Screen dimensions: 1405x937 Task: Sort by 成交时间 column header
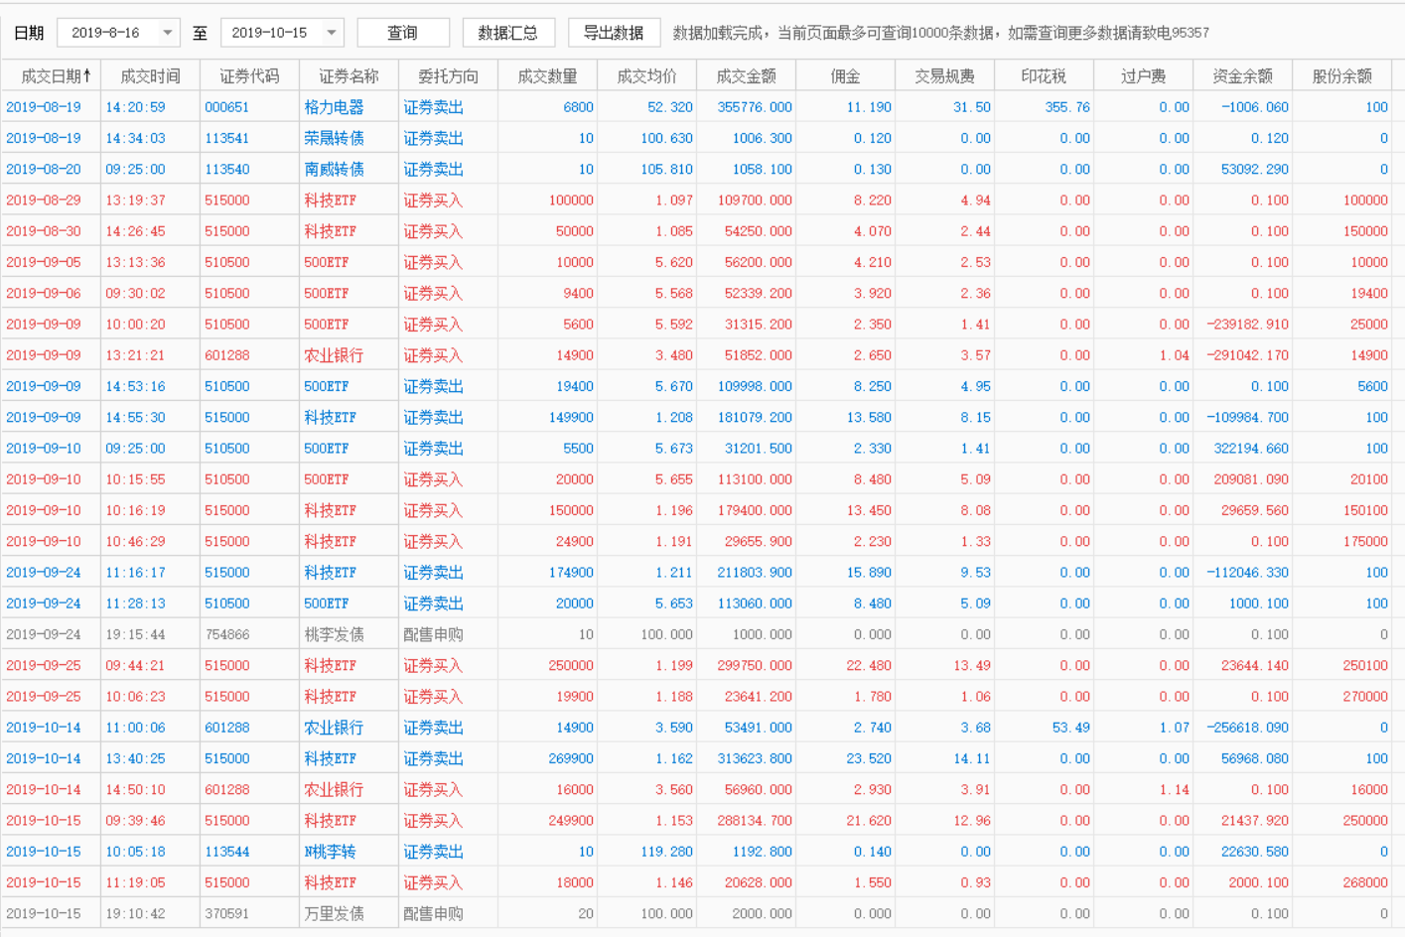[150, 75]
